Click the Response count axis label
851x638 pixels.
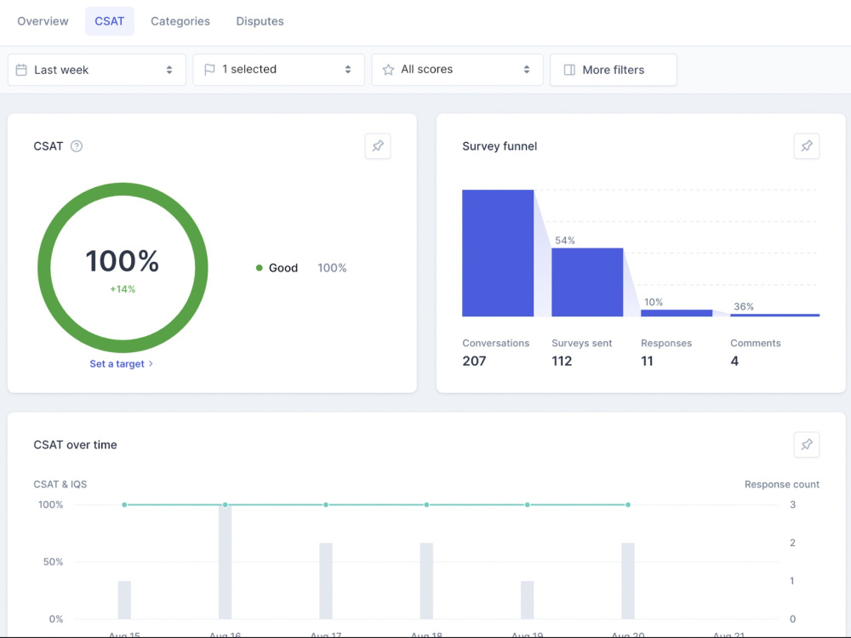pos(781,484)
